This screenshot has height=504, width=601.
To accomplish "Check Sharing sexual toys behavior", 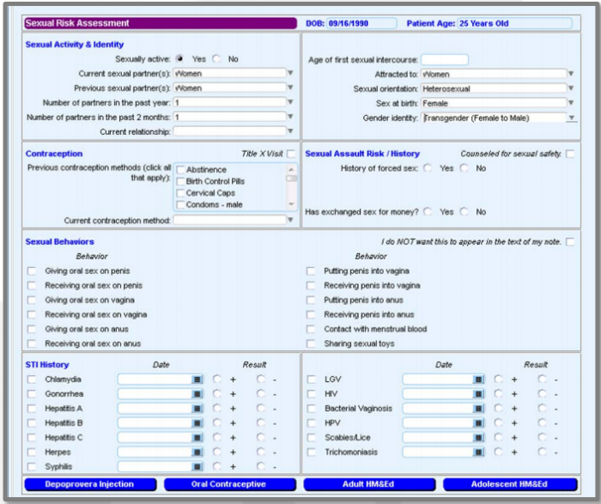I will [311, 343].
